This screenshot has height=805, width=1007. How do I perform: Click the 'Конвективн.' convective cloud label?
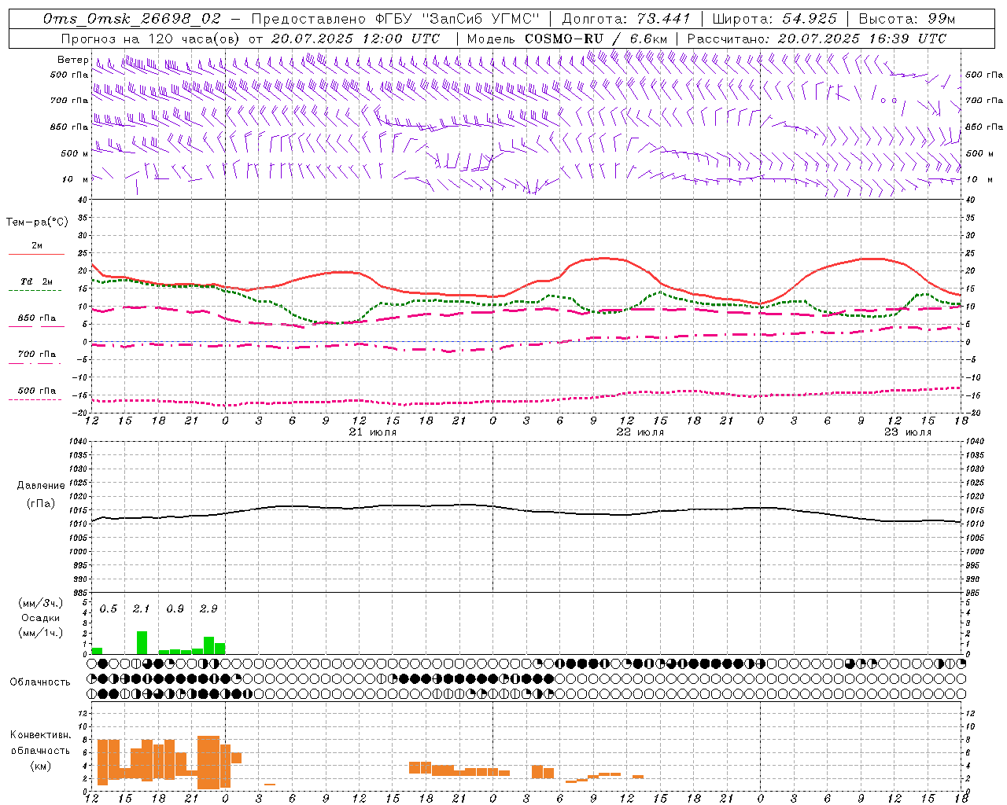click(x=41, y=735)
